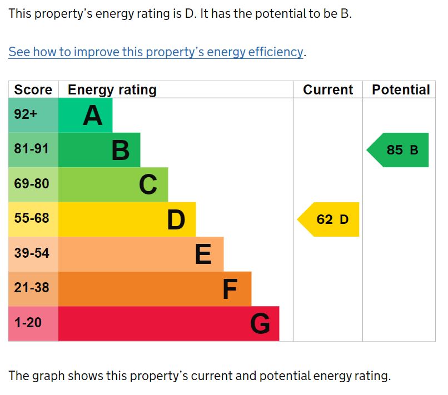Click the 21-38 score cell
Image resolution: width=448 pixels, height=395 pixels.
click(x=33, y=289)
